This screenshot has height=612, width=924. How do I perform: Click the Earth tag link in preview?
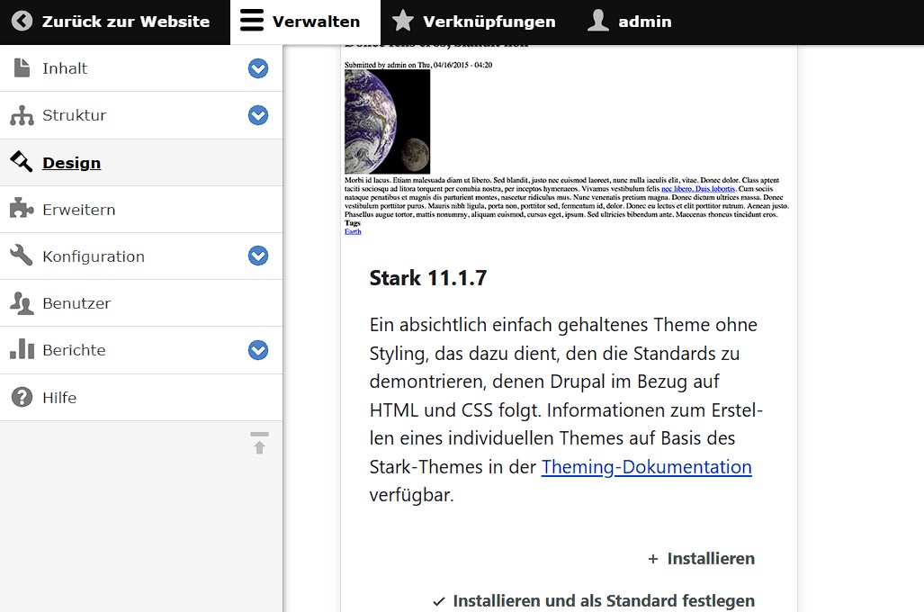[x=353, y=231]
